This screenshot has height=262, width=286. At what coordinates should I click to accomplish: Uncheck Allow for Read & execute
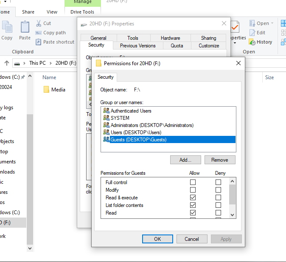pos(193,198)
